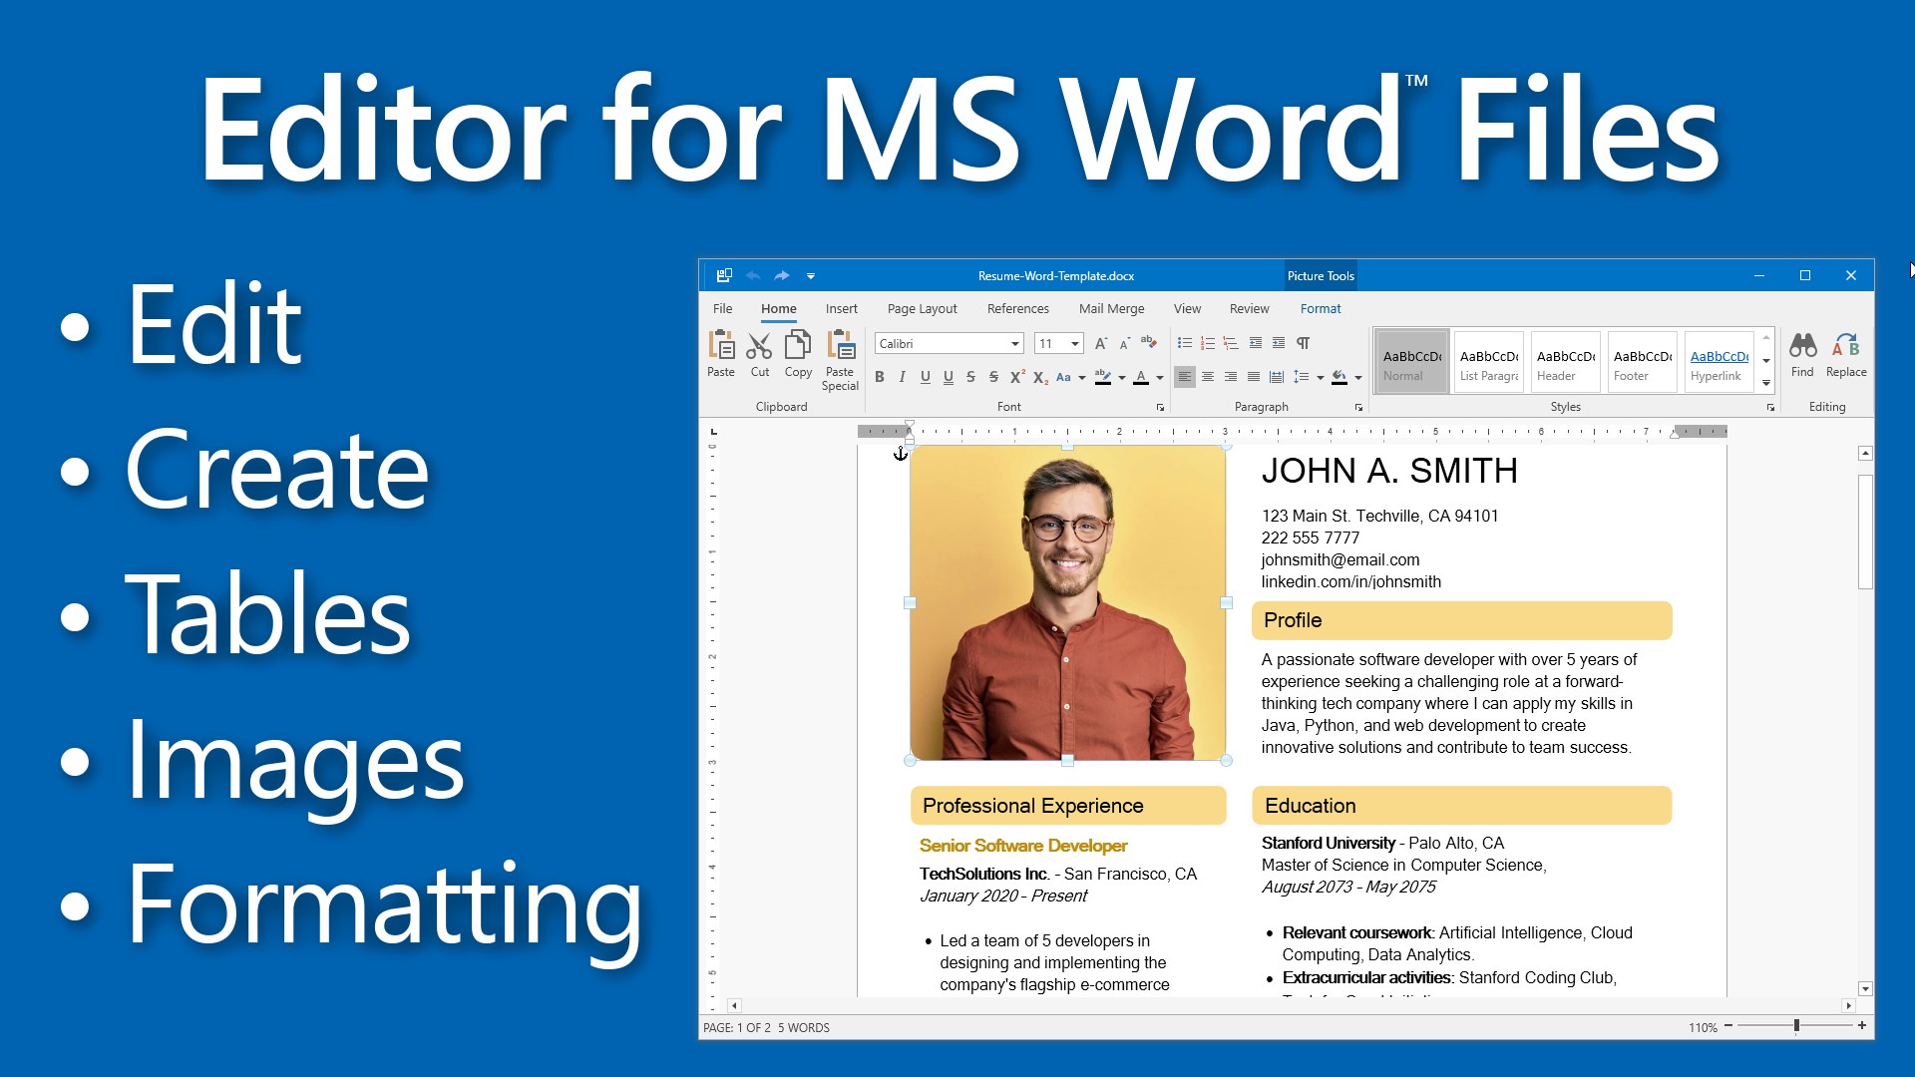Enable center paragraph alignment

[1208, 377]
